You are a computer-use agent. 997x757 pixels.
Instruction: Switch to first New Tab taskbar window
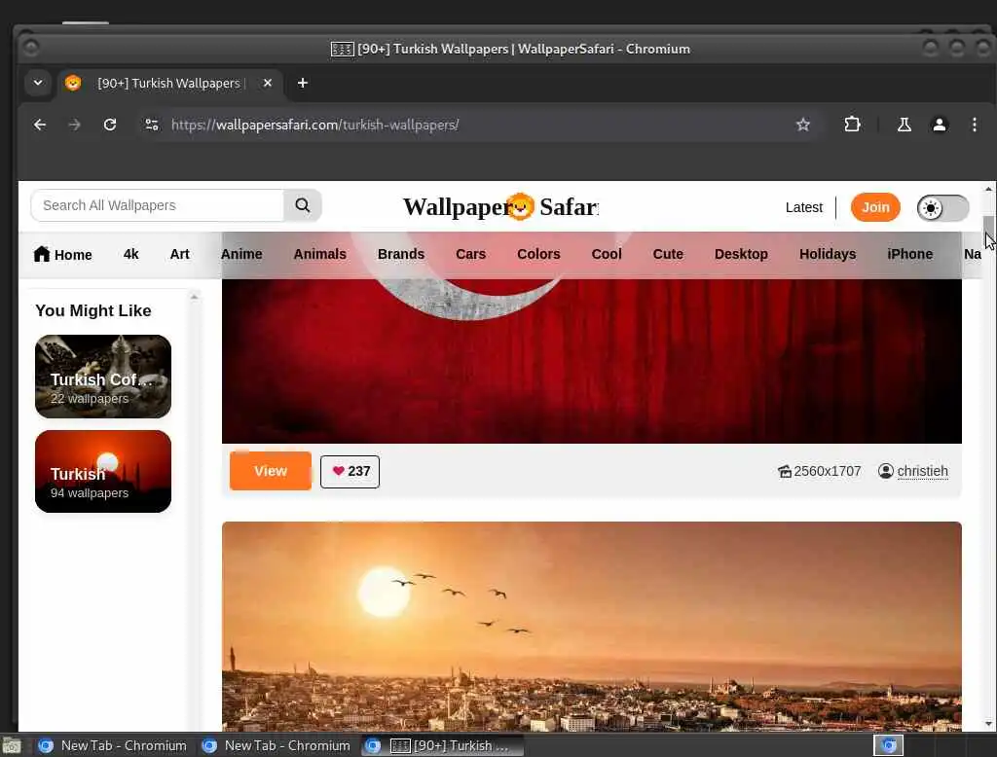113,745
